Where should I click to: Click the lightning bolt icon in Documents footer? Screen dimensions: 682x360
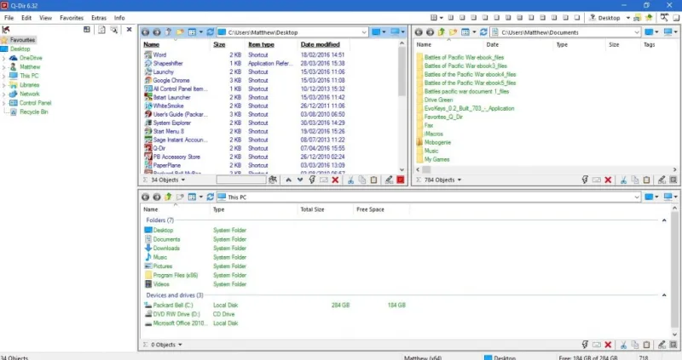(x=583, y=180)
